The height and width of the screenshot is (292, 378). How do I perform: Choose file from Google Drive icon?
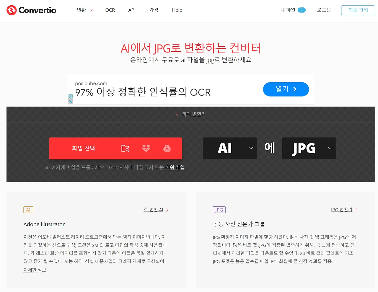[167, 148]
